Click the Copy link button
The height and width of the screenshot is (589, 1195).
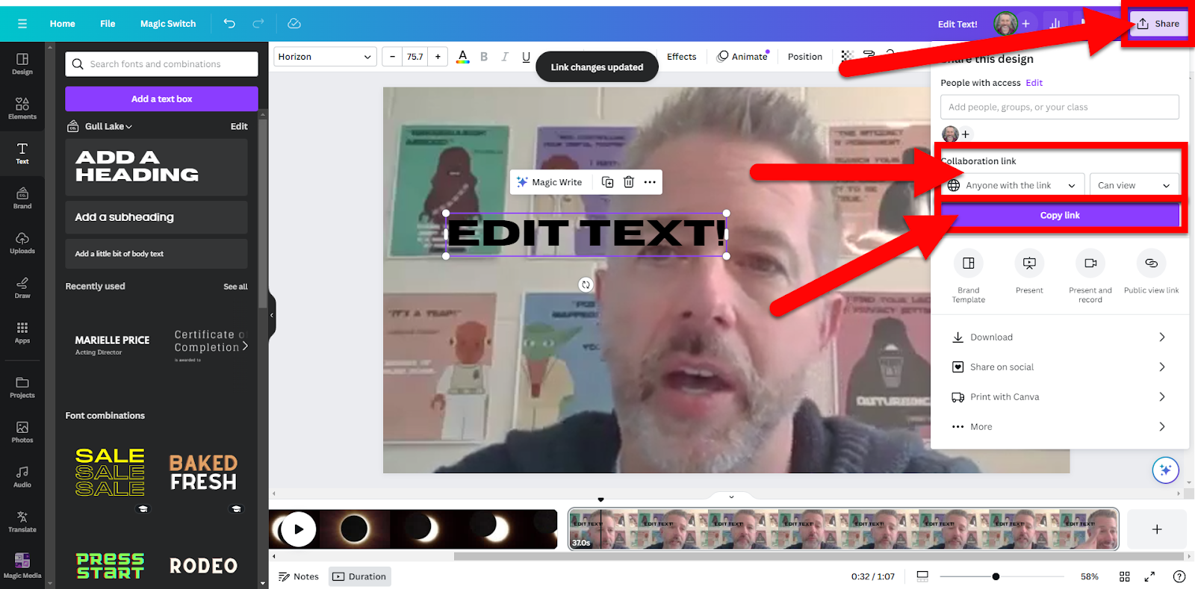1060,215
